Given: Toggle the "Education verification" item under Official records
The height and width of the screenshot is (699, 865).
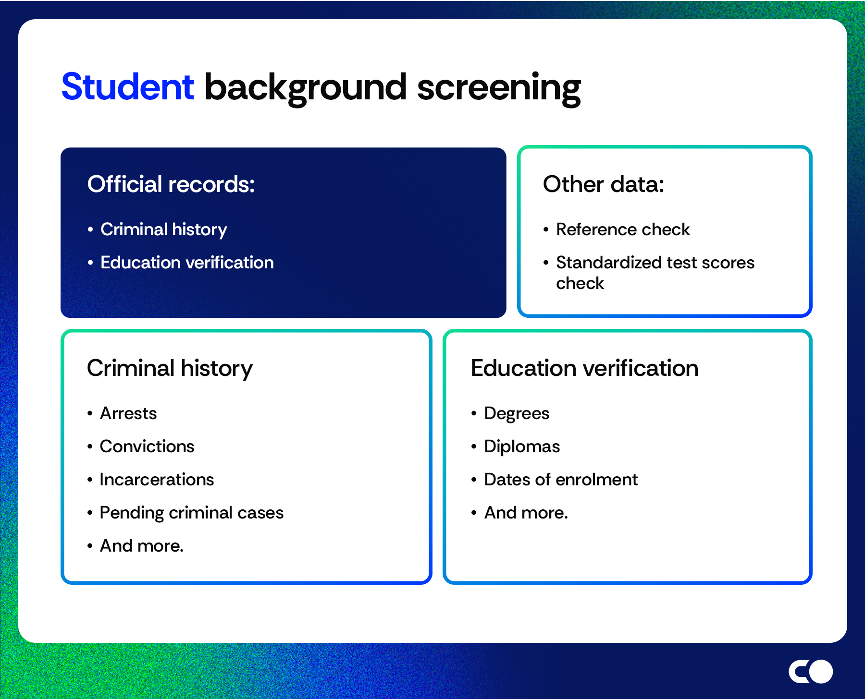Looking at the screenshot, I should click(x=186, y=263).
